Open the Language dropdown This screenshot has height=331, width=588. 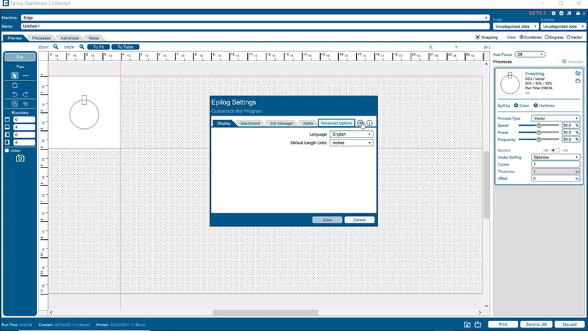[351, 134]
